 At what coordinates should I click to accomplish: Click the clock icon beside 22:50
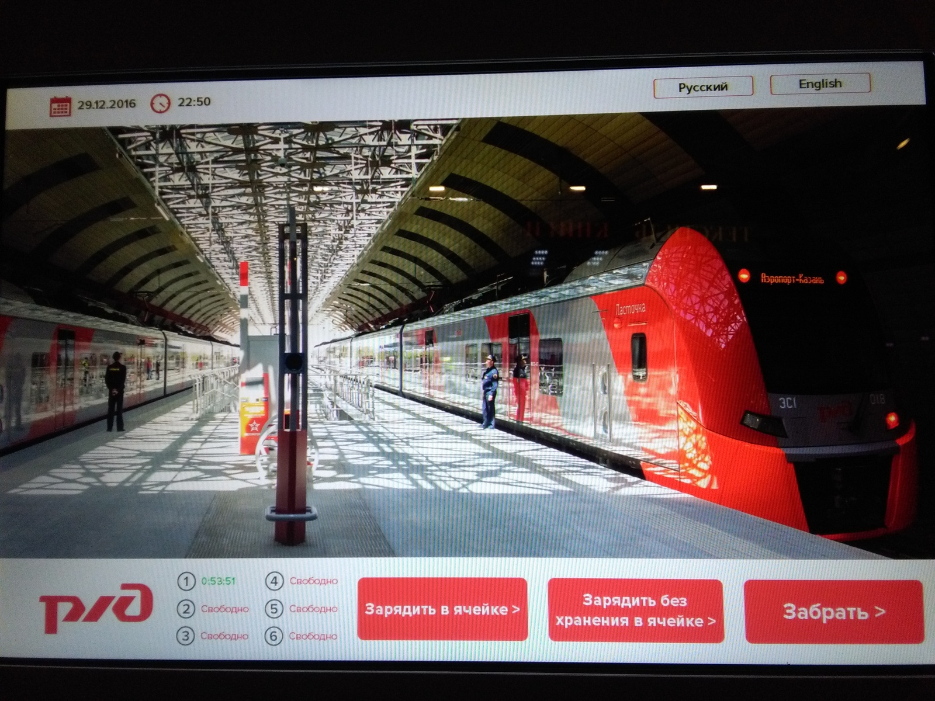160,103
